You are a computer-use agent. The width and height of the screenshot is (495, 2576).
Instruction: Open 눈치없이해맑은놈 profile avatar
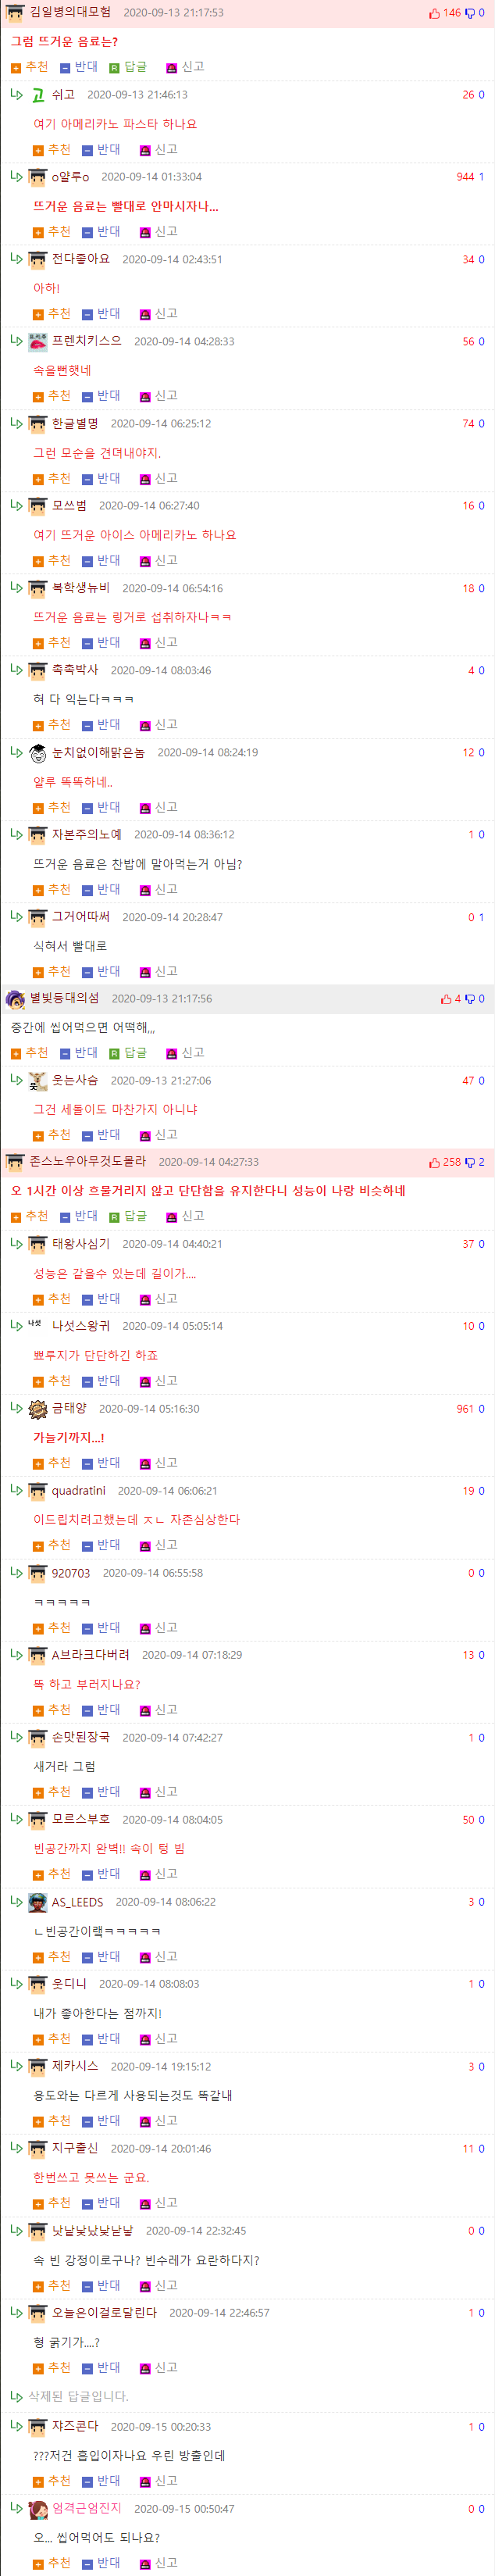click(x=37, y=752)
